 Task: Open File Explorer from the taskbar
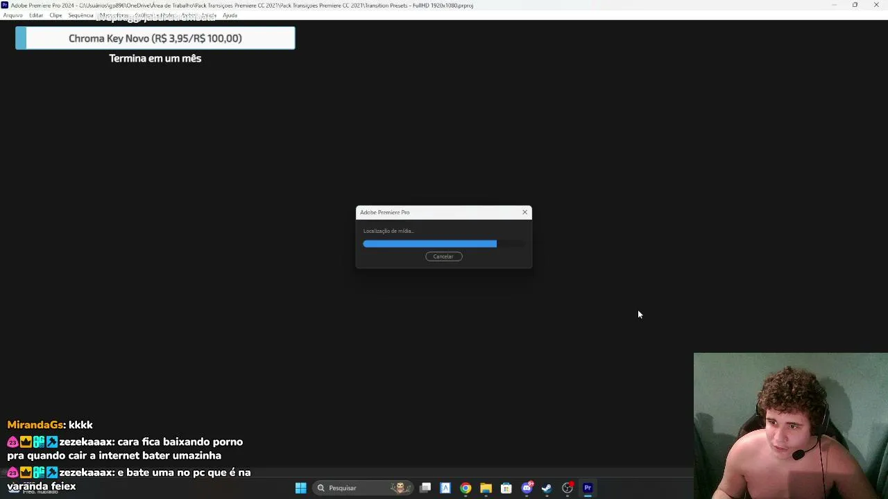pos(486,488)
